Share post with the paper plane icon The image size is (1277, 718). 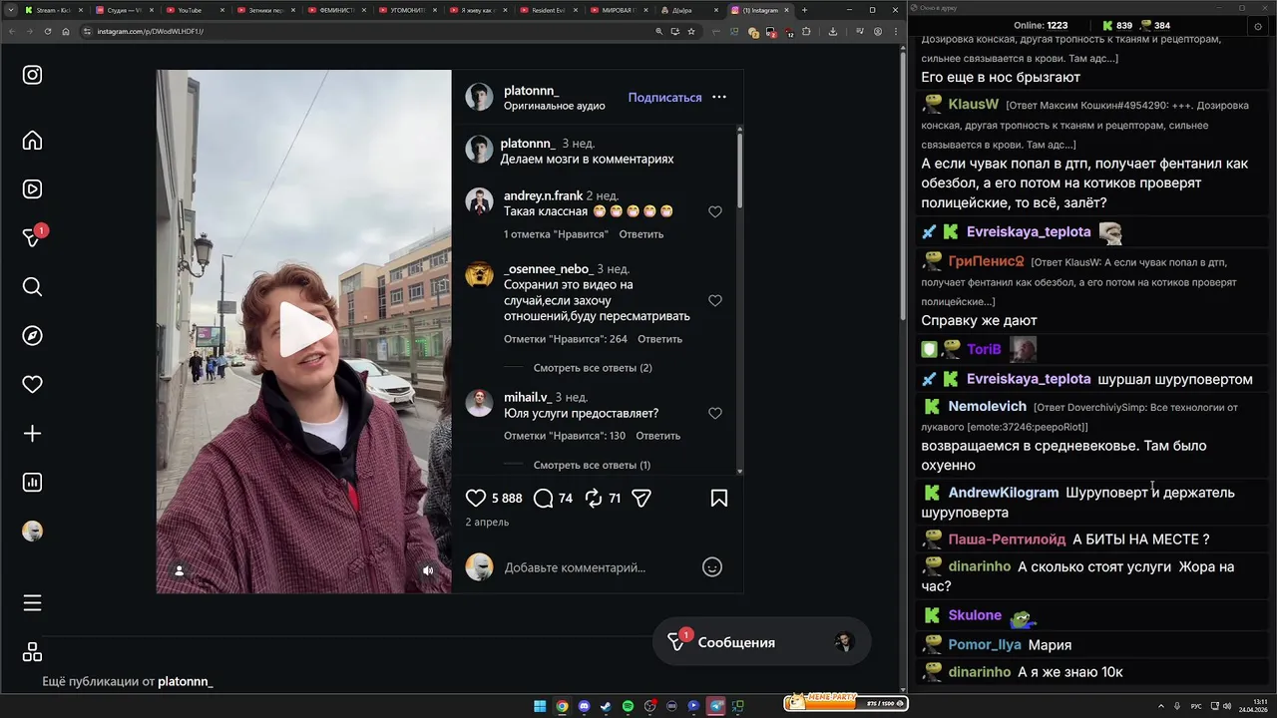coord(641,498)
